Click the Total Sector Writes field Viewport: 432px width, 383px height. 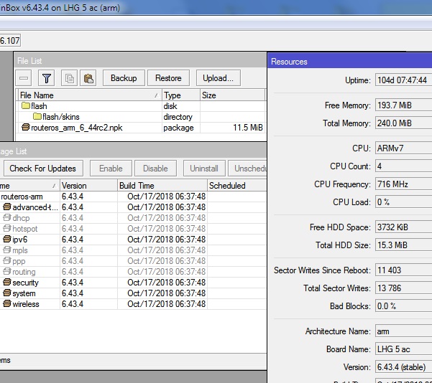click(x=403, y=288)
